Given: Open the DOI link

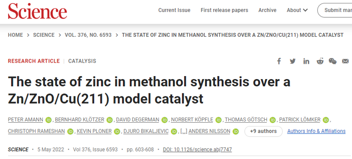Looking at the screenshot, I should (x=197, y=149).
